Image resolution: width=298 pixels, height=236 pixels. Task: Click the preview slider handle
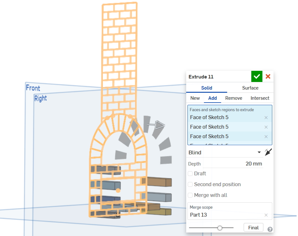220,228
